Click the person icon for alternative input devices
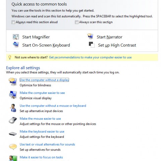Image resolution: width=161 pixels, height=161 pixels. tap(13, 108)
